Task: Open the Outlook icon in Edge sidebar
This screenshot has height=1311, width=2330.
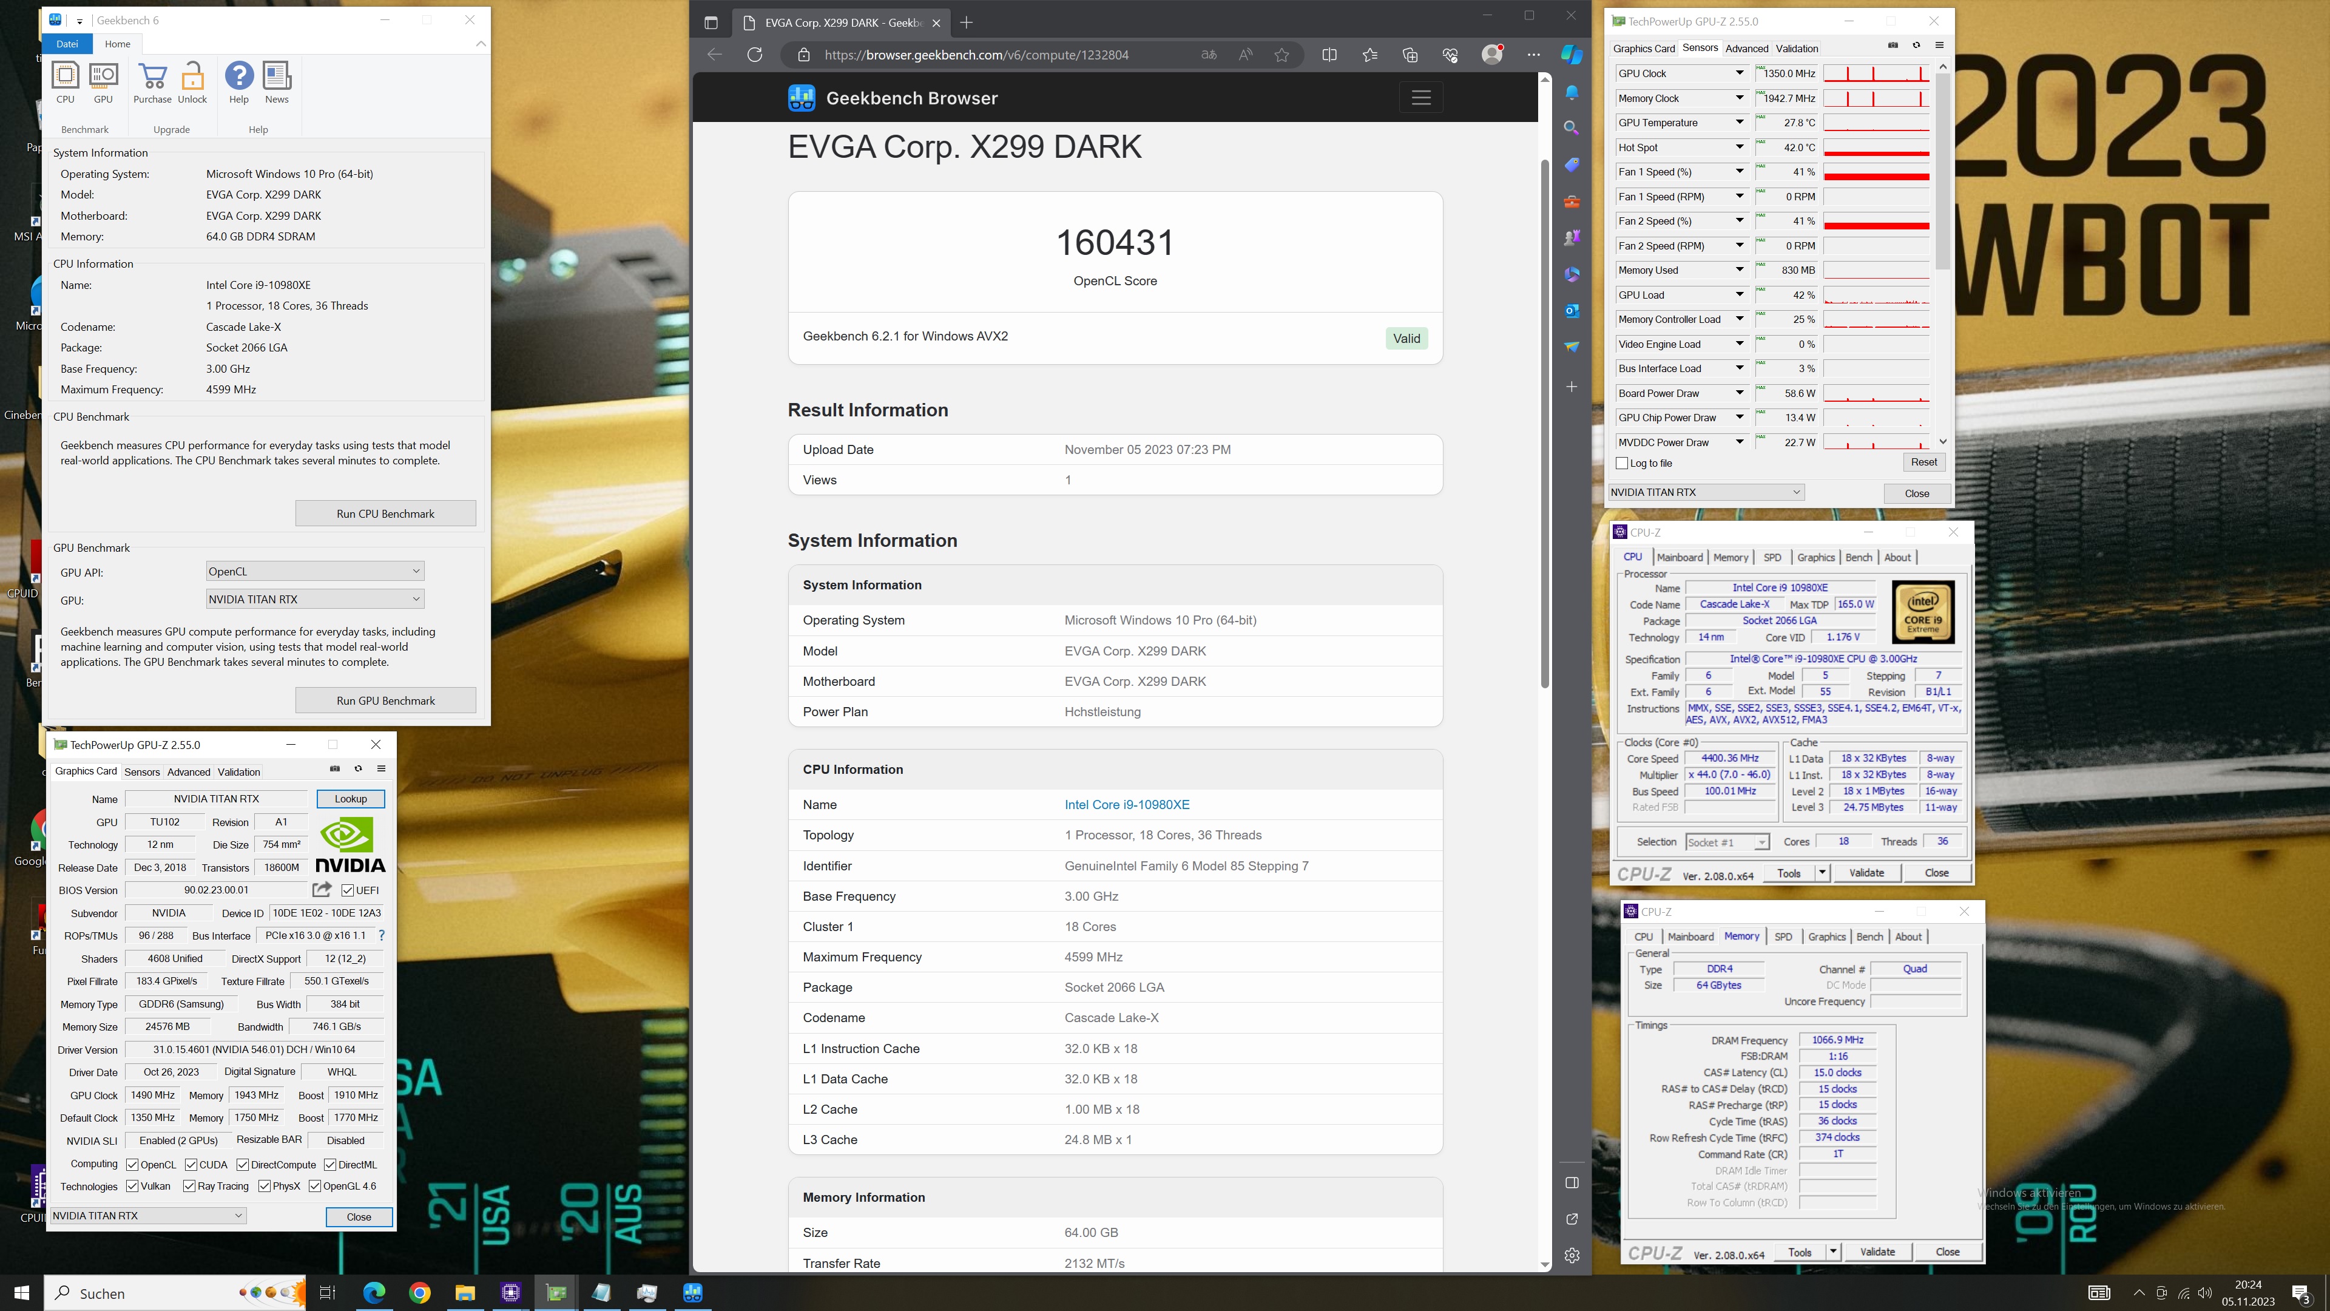Action: pyautogui.click(x=1572, y=310)
